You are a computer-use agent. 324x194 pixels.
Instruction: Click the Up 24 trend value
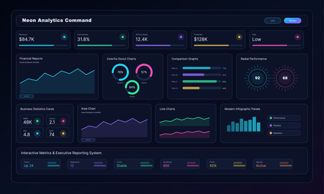click(29, 166)
